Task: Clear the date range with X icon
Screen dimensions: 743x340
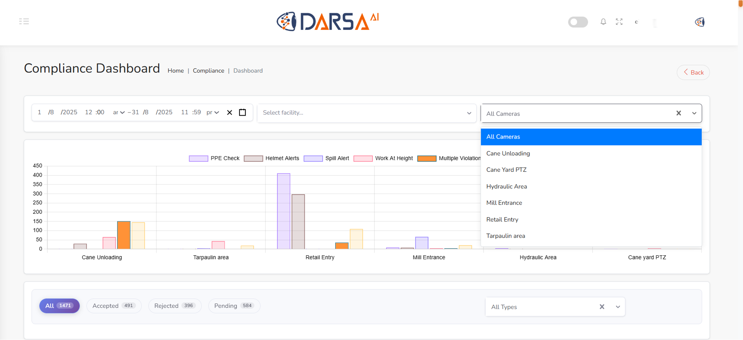Action: [230, 113]
